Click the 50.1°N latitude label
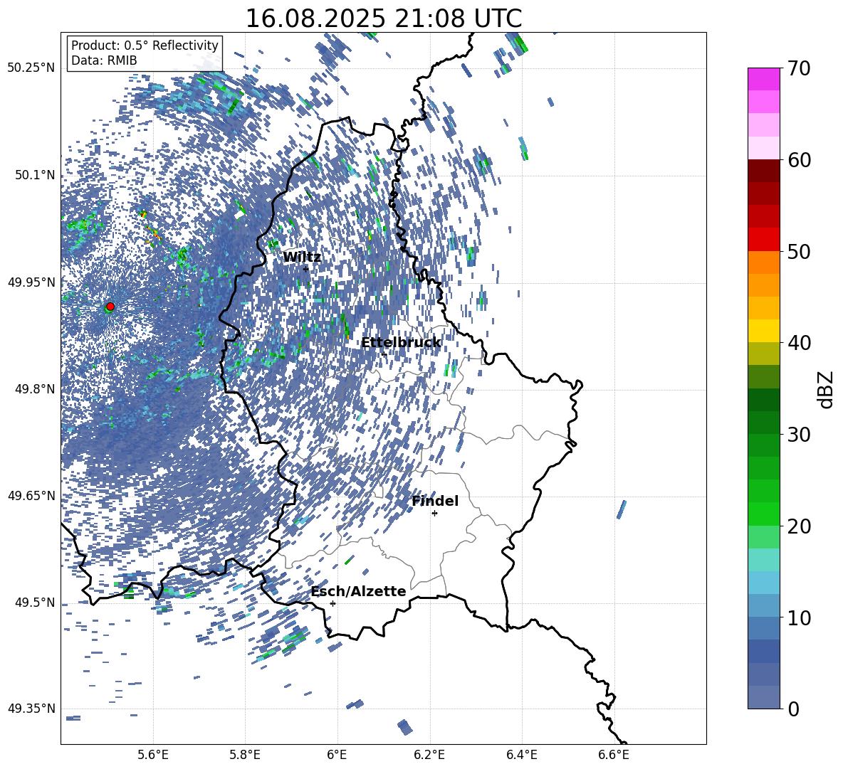This screenshot has height=769, width=843. [36, 175]
